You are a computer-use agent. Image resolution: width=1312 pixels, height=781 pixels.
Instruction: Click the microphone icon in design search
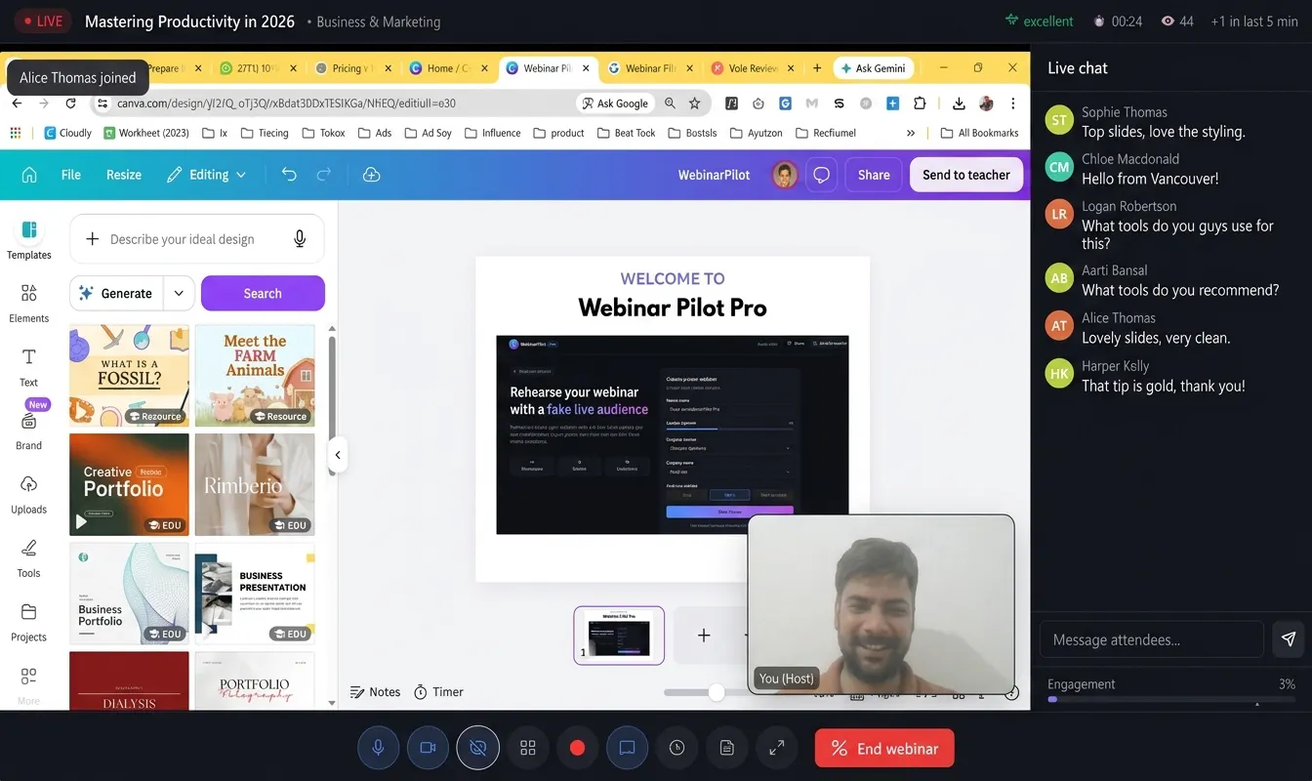pos(300,239)
